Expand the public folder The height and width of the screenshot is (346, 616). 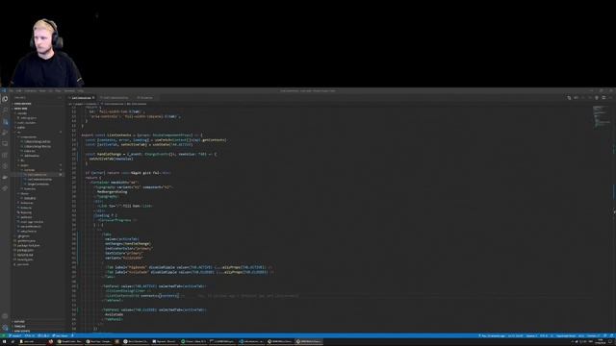click(21, 128)
